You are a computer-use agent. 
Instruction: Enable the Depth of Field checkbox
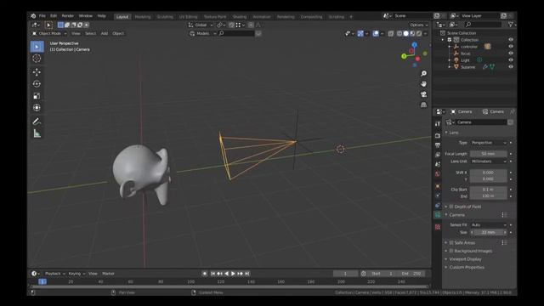click(451, 207)
